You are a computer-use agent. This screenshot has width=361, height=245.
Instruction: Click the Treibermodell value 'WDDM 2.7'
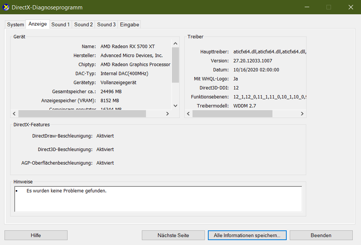click(x=245, y=106)
